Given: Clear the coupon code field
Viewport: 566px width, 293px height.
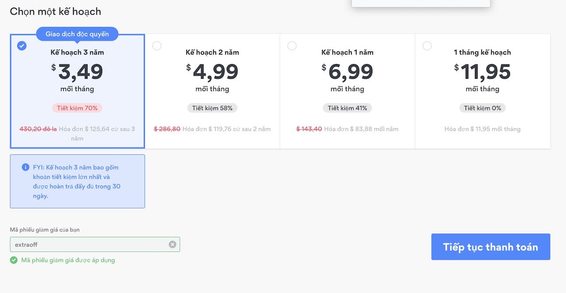Looking at the screenshot, I should pos(172,244).
